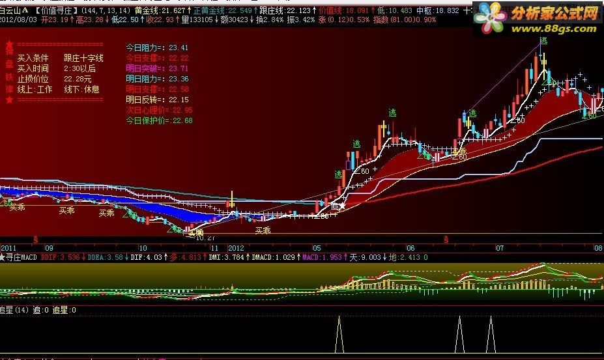Click 今日支撑=: 22.22
Screen dimensions: 604x360
pyautogui.click(x=157, y=58)
